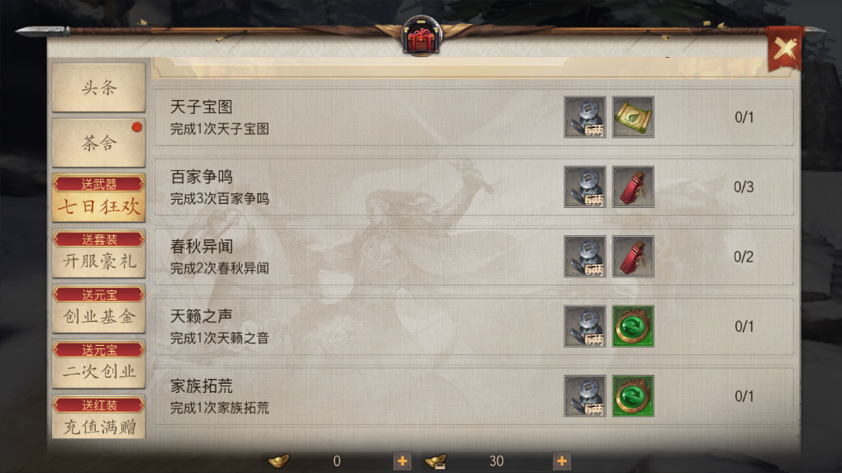842x473 pixels.
Task: Open the 二次创业 tab
Action: coord(99,364)
